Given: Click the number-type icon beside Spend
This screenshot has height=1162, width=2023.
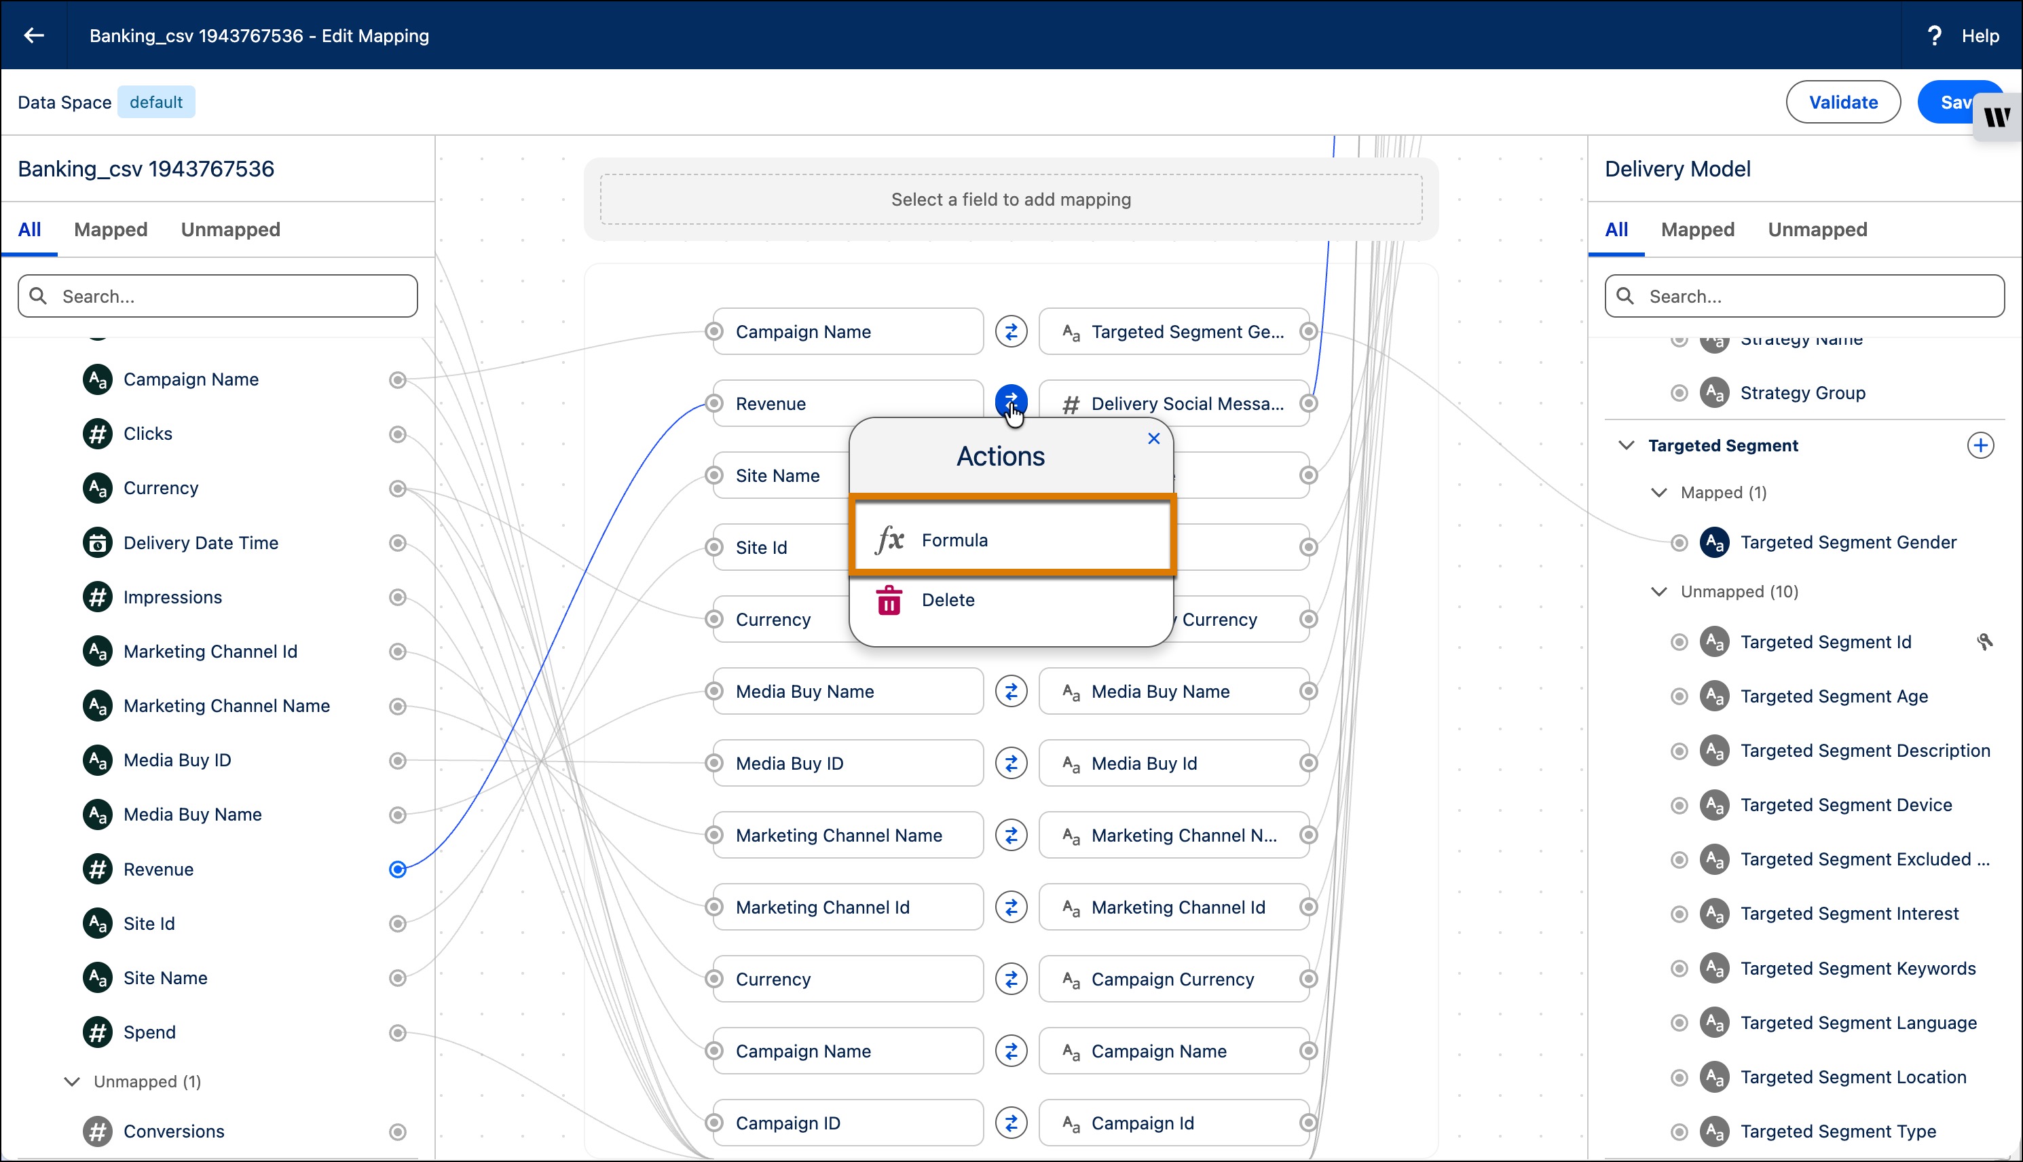Looking at the screenshot, I should (97, 1032).
